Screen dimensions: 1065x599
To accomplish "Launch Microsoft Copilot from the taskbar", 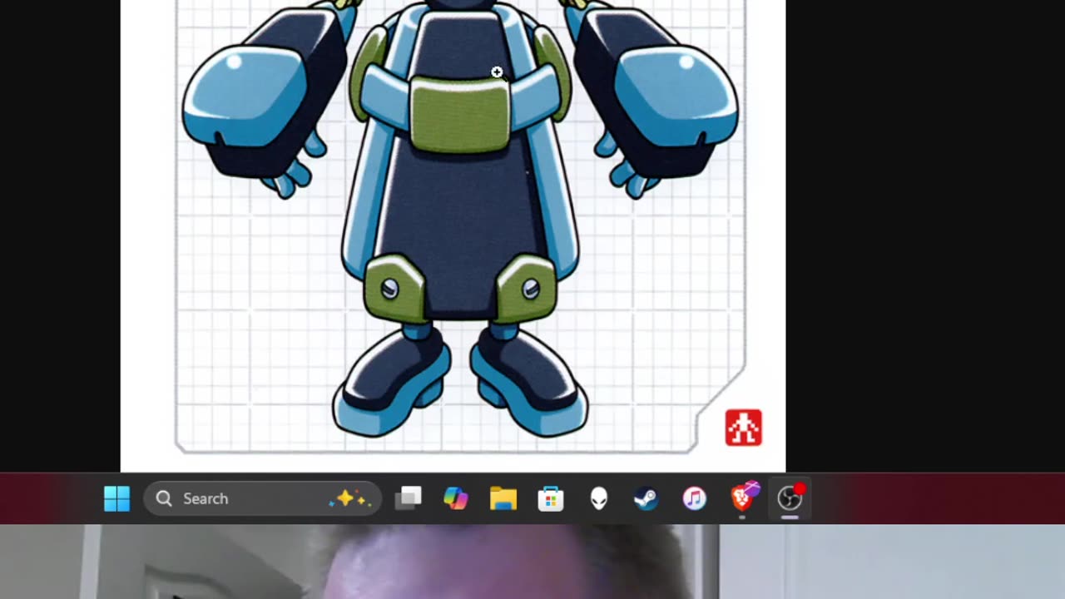I will coord(455,498).
